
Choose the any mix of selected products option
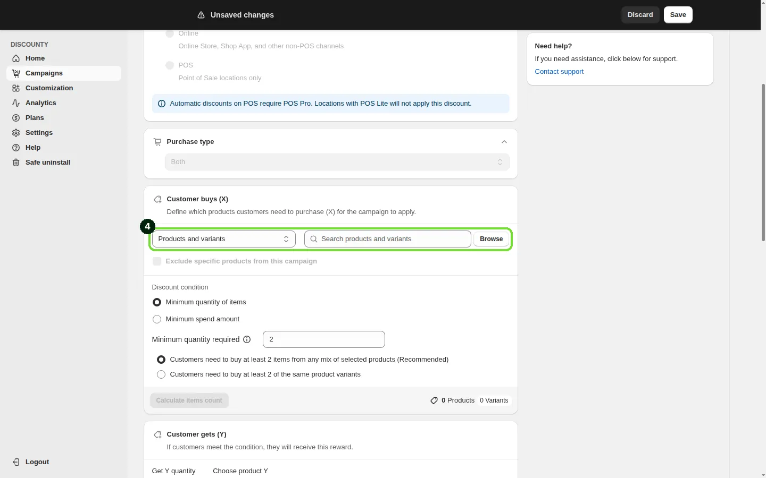tap(161, 360)
